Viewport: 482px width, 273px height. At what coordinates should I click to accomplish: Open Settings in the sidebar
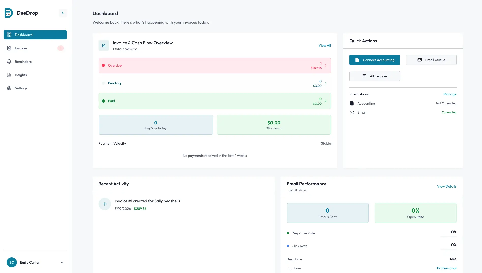[21, 88]
